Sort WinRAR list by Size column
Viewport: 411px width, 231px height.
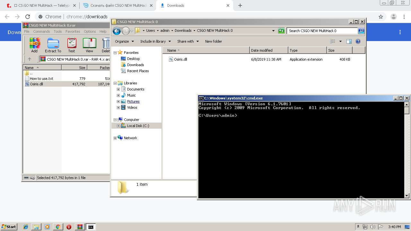point(74,68)
